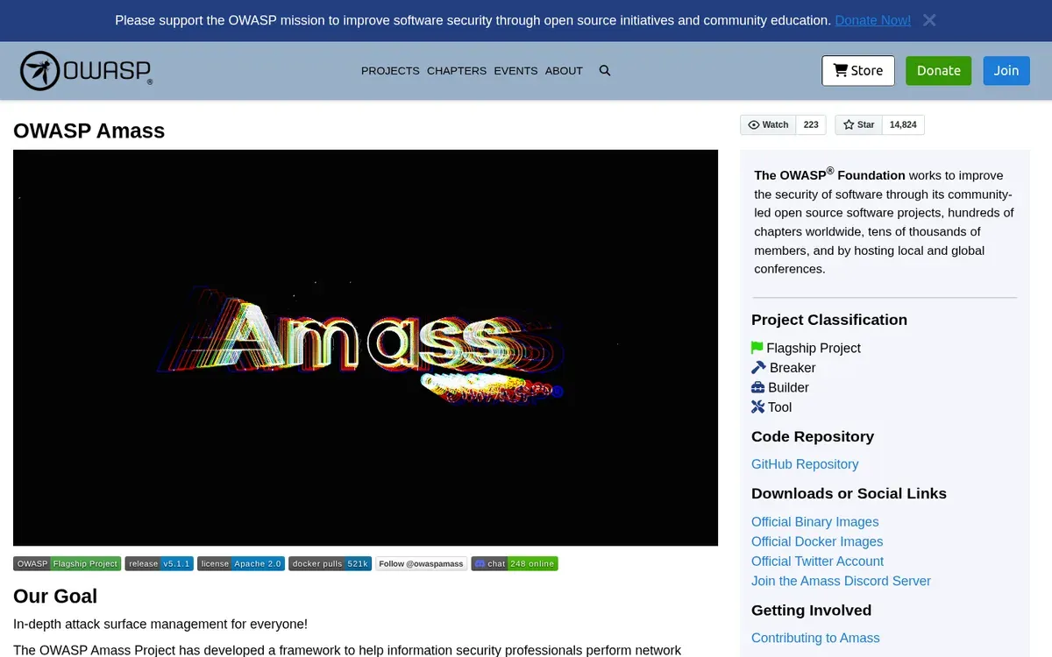Screen dimensions: 1052x657
Task: Click the Amass animated logo image
Action: click(x=366, y=348)
